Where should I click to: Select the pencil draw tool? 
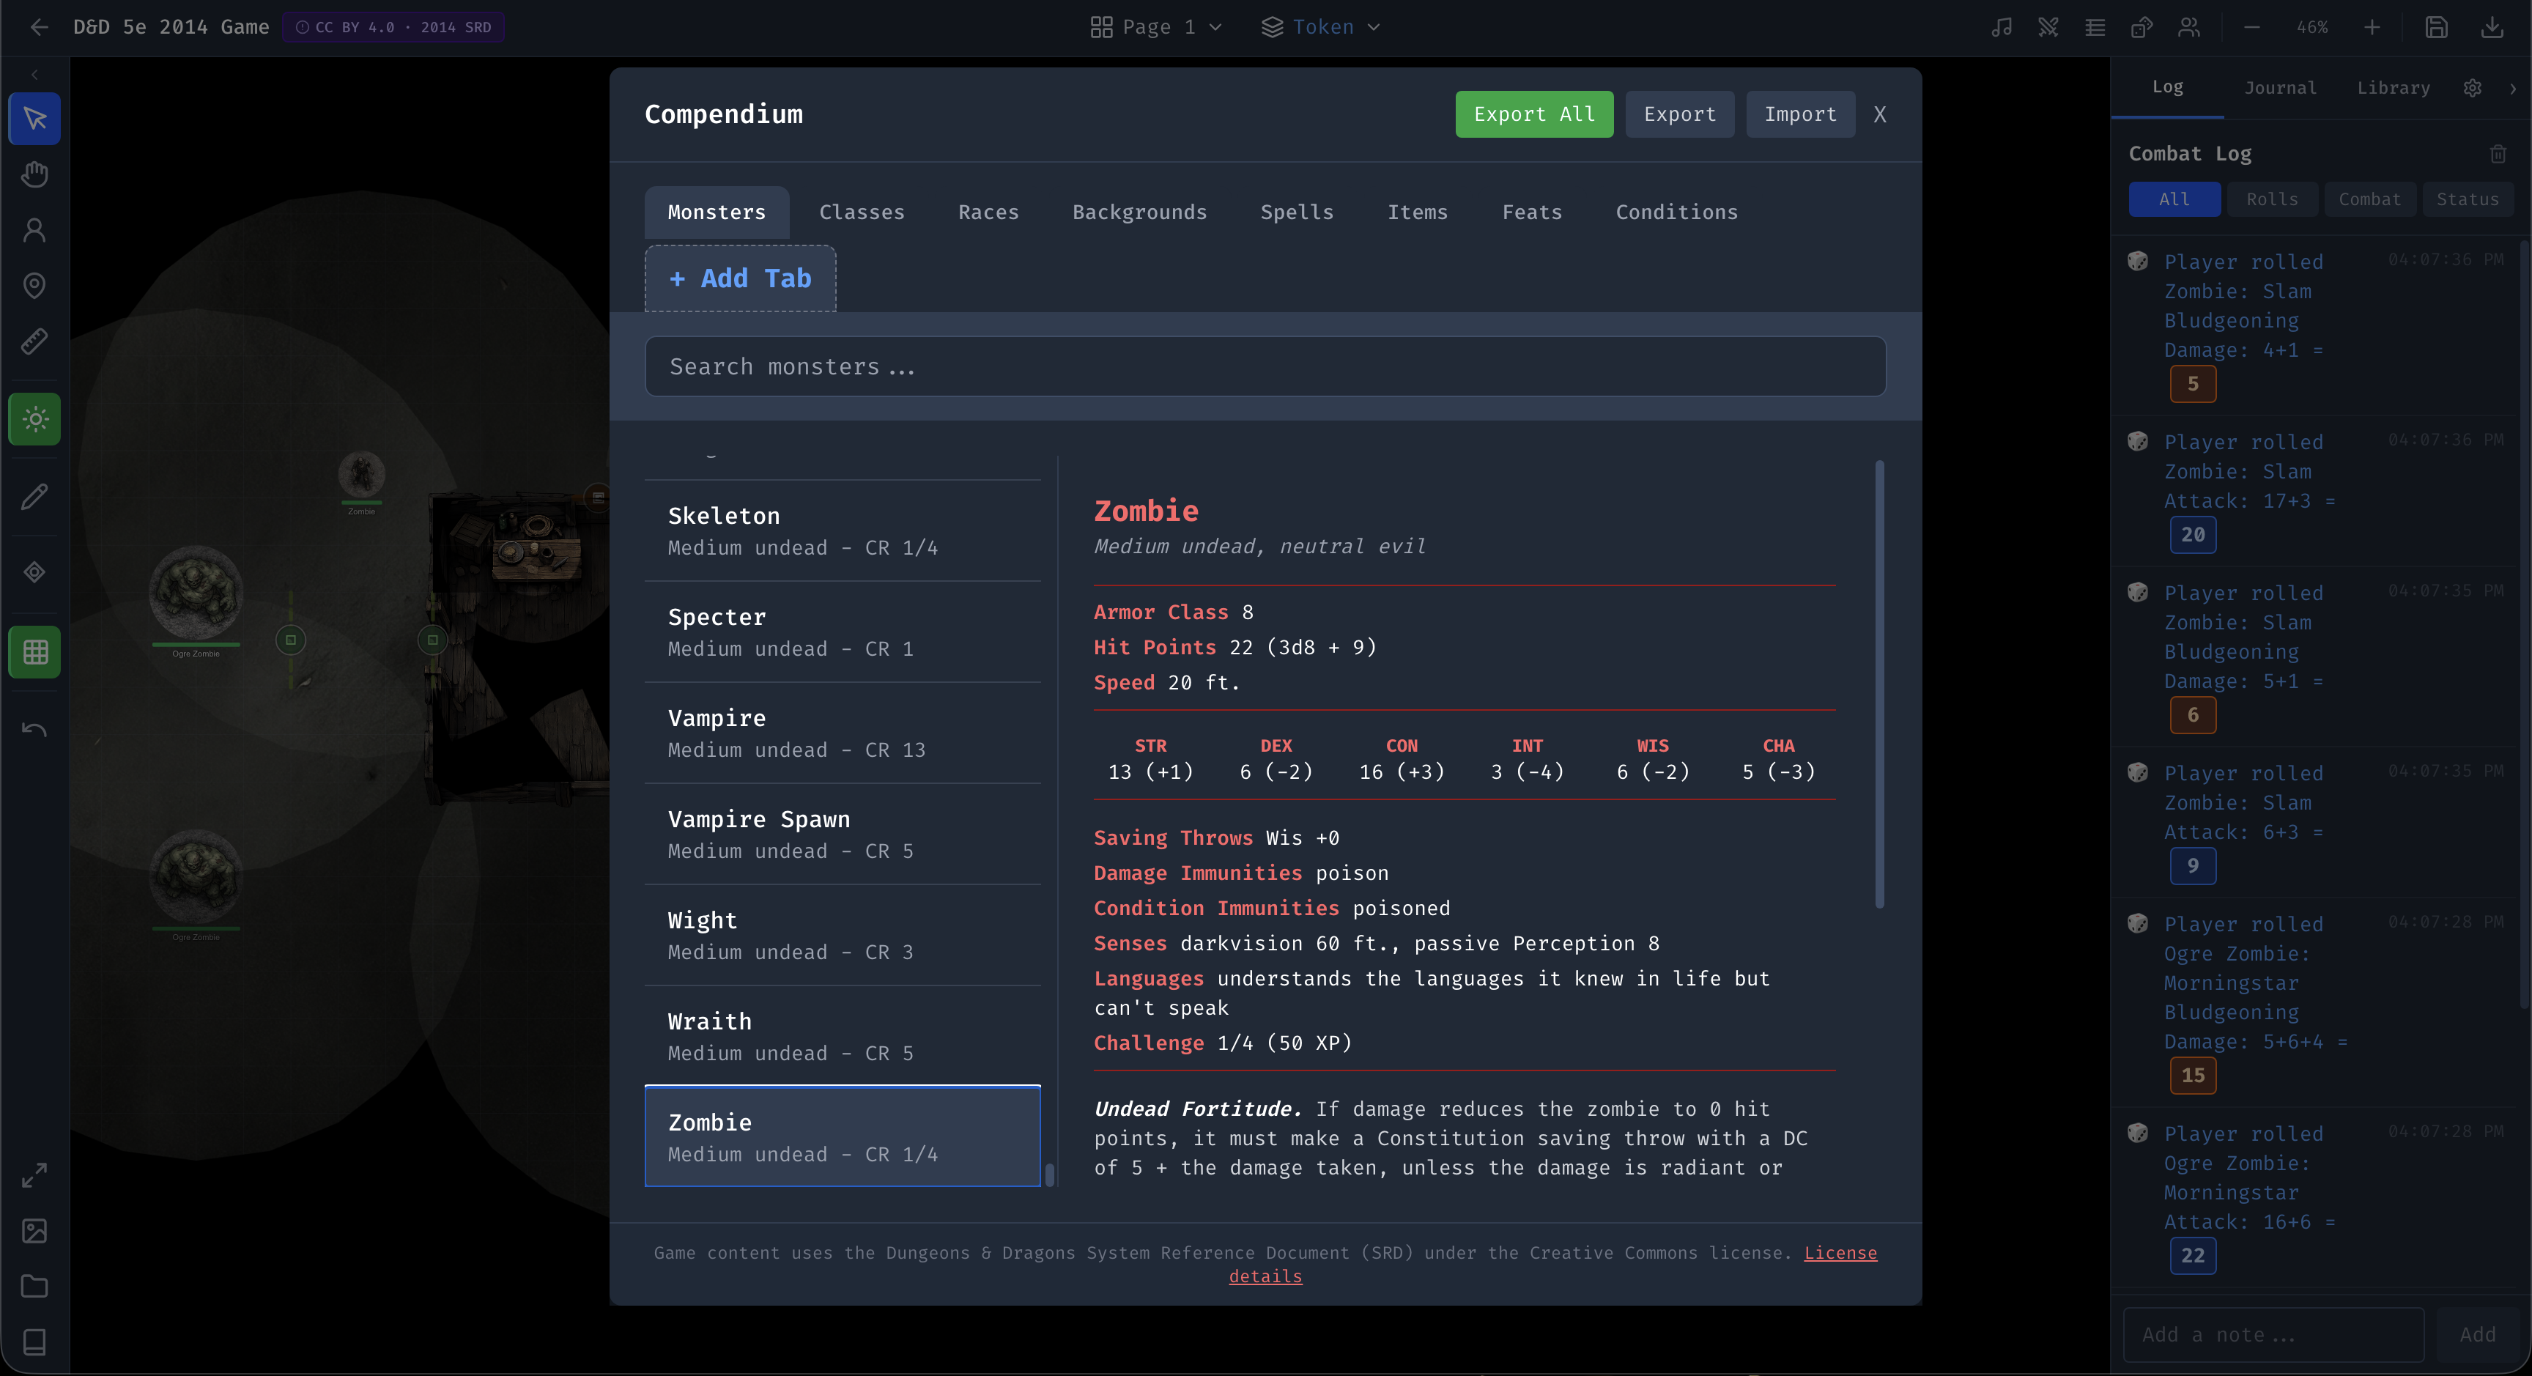pos(35,496)
